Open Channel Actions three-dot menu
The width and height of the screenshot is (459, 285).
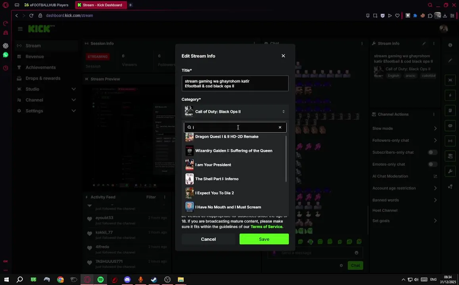pyautogui.click(x=434, y=114)
